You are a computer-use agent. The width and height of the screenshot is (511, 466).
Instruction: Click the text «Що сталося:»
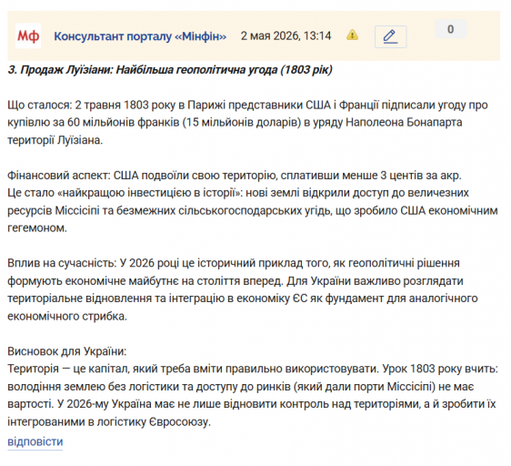39,105
